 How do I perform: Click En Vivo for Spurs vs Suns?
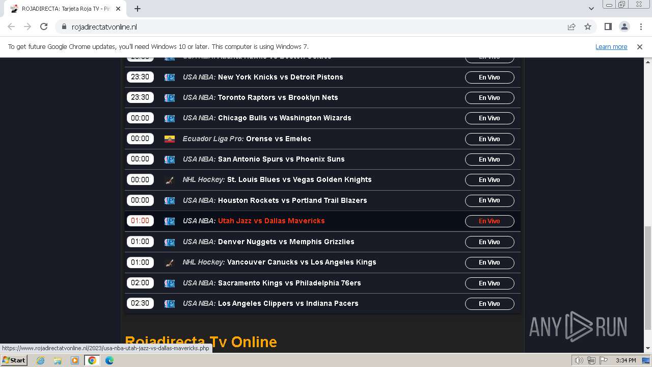[490, 160]
